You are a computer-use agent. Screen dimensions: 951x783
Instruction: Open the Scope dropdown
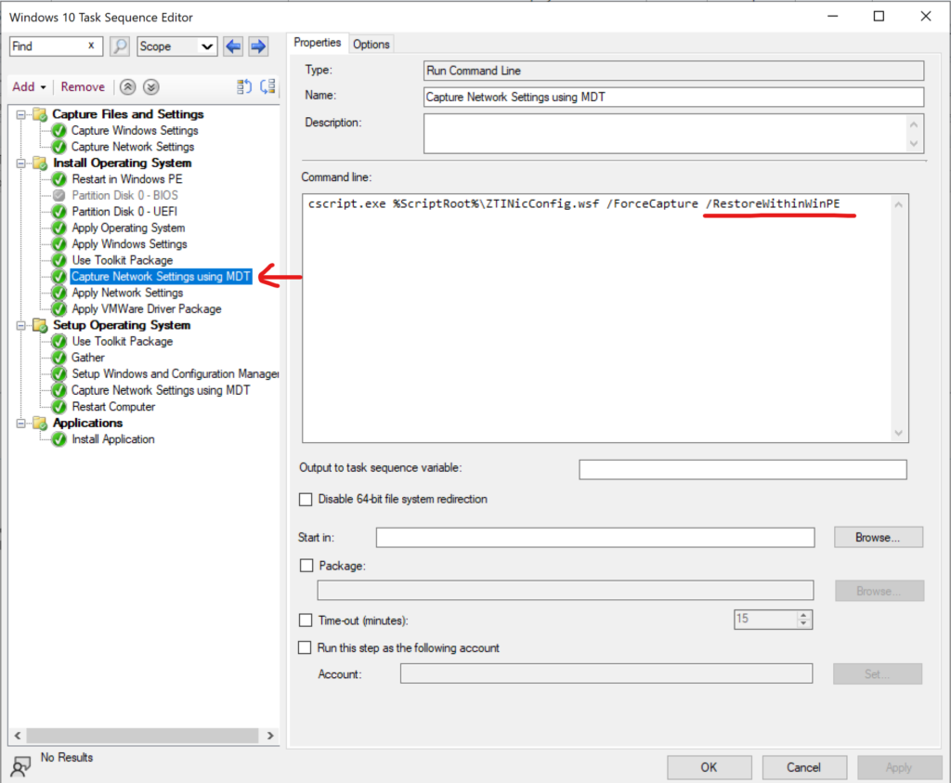(x=206, y=46)
